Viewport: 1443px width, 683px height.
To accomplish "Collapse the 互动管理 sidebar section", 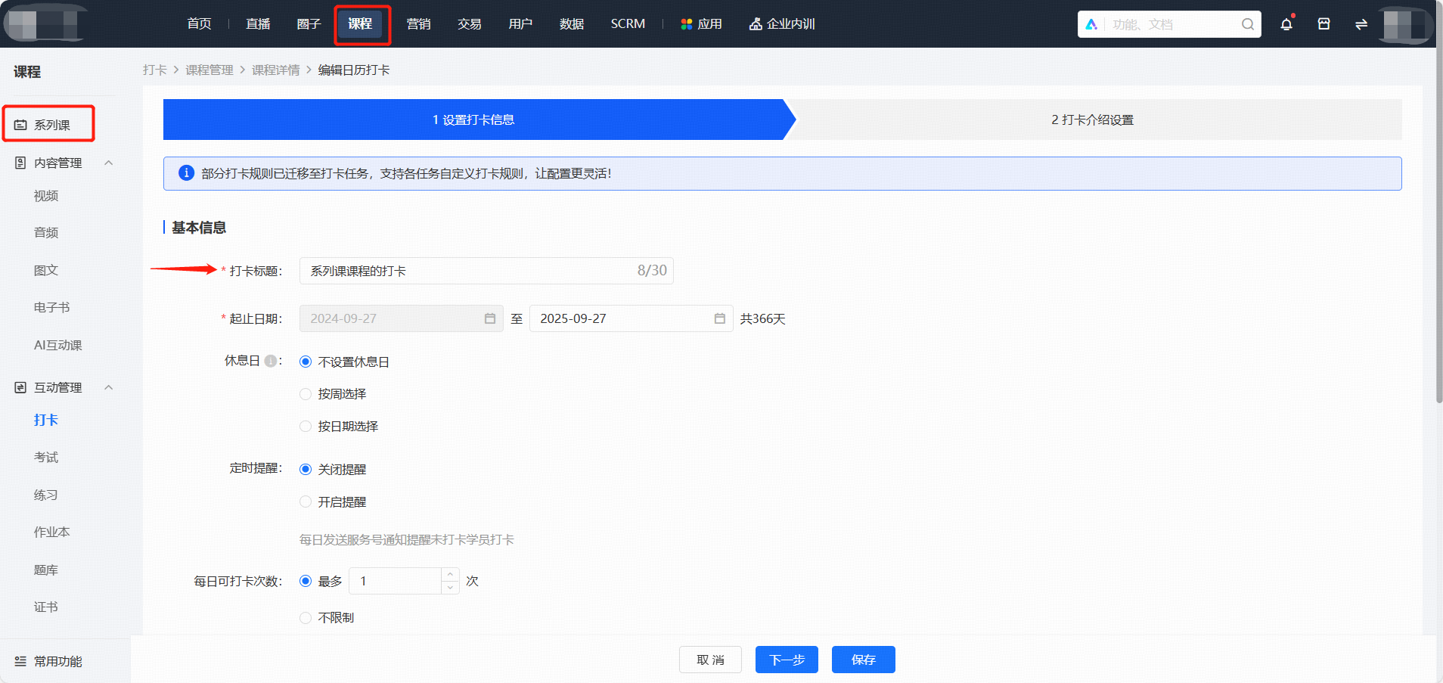I will (108, 387).
